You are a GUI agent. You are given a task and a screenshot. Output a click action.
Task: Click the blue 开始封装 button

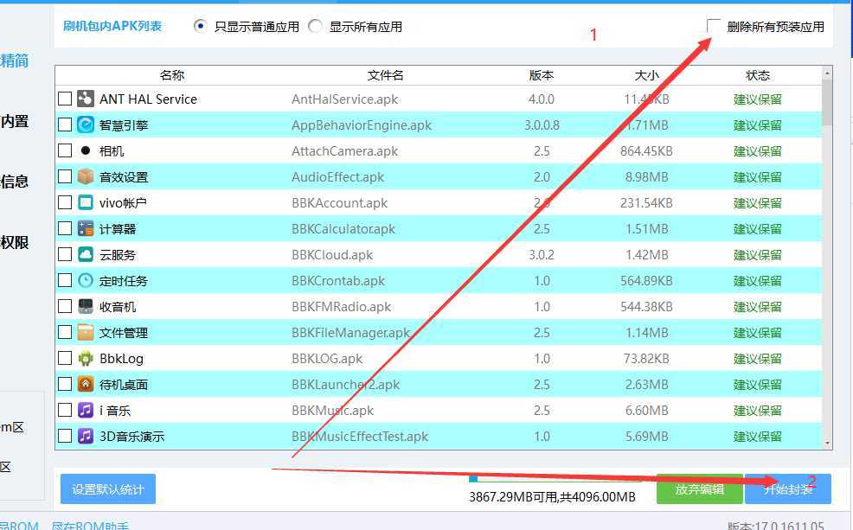[788, 488]
